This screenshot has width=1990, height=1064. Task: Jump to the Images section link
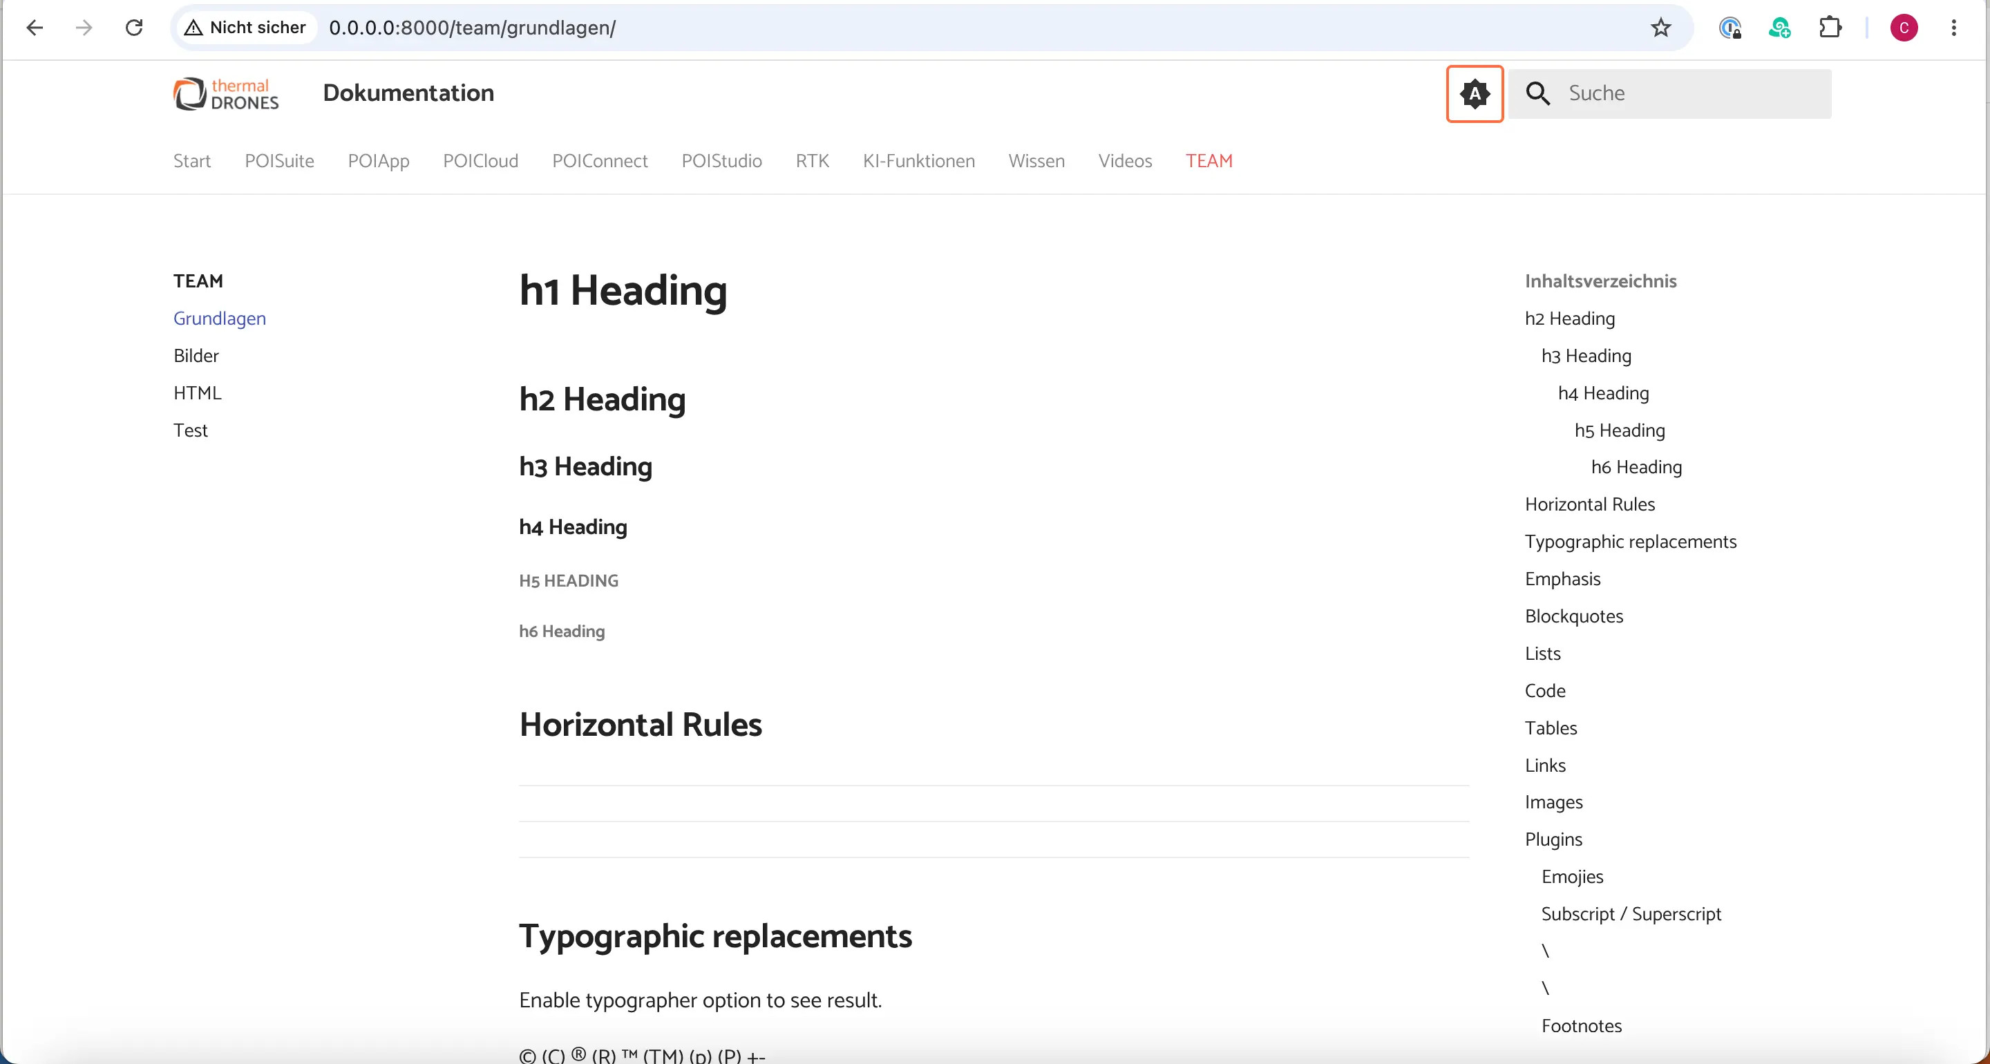coord(1553,802)
